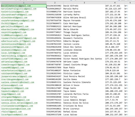Click the name Lucas Gemelli Borges
Image resolution: width=135 pixels, height=117 pixels.
tap(75, 100)
